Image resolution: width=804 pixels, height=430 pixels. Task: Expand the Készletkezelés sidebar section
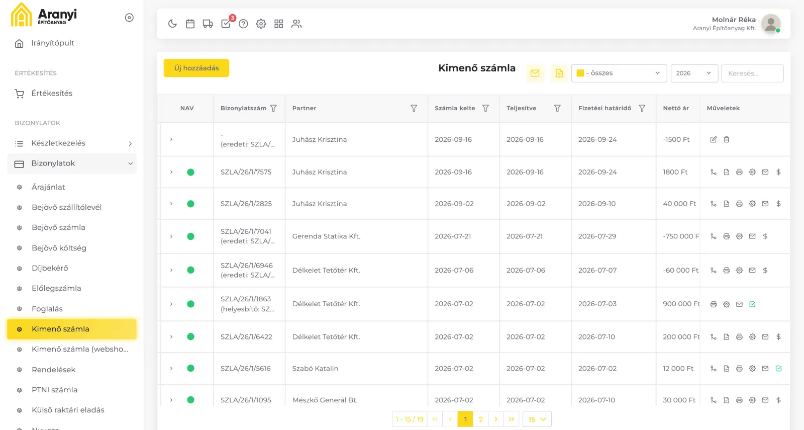(x=72, y=143)
